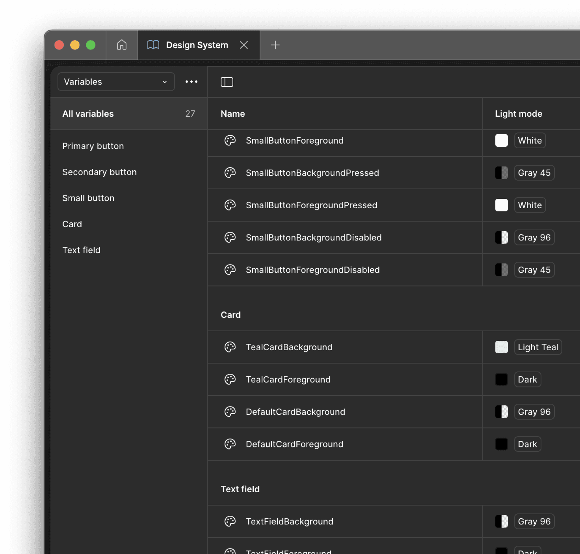Open the home tab icon
The height and width of the screenshot is (554, 580).
point(122,45)
